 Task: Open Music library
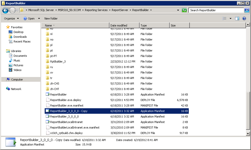[x=17, y=60]
